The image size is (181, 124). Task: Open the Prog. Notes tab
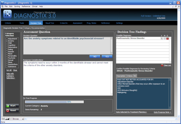92,23
